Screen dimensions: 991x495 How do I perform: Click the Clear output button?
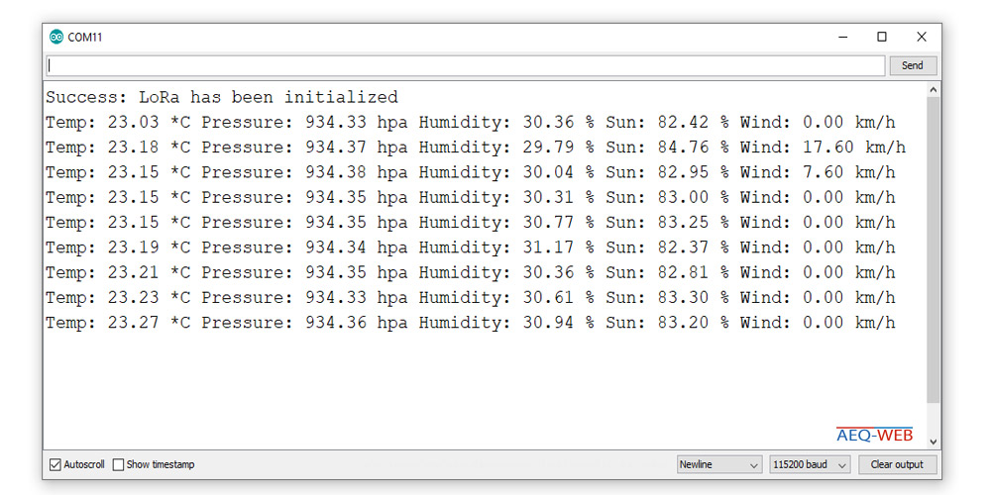pyautogui.click(x=897, y=464)
